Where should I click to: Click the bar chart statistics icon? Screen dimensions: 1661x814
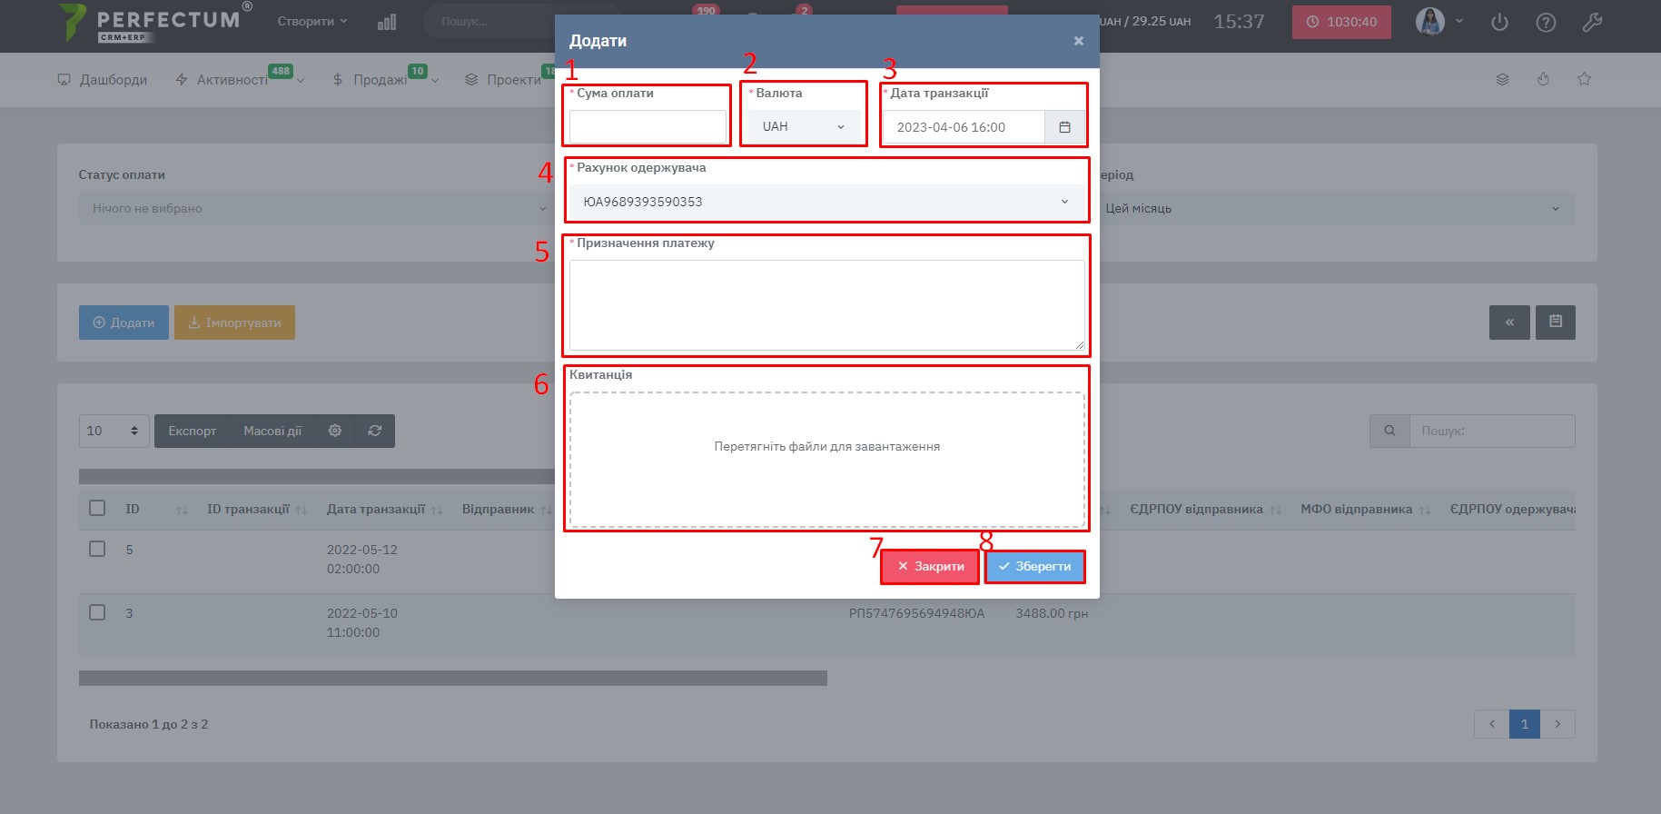pos(387,22)
